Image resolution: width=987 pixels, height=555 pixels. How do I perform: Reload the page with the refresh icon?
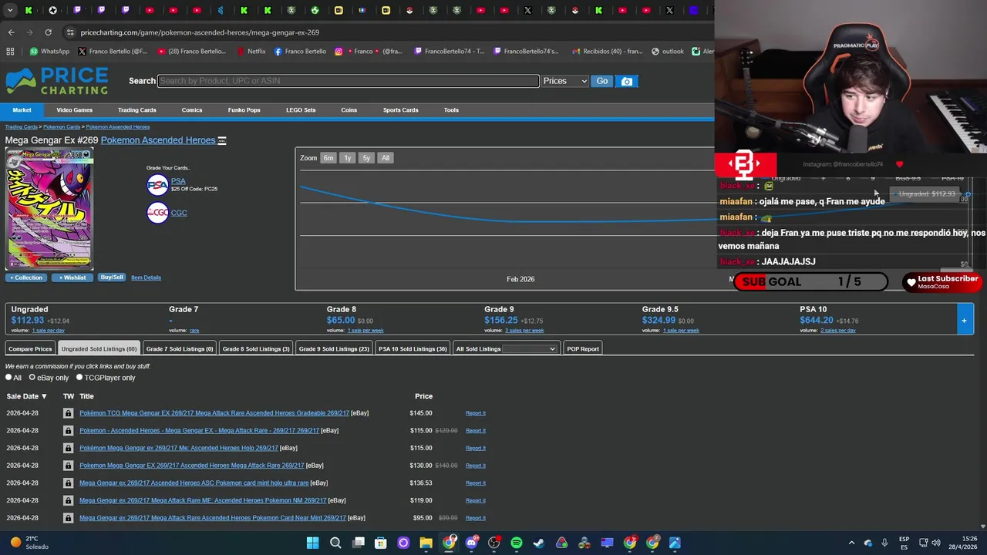click(48, 32)
